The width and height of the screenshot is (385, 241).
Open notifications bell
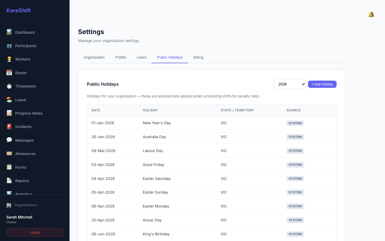pos(371,14)
